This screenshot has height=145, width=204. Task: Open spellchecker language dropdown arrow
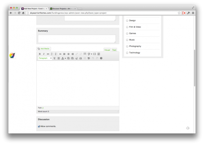pyautogui.click(x=91, y=54)
